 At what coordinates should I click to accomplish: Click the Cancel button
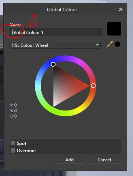[x=104, y=160]
